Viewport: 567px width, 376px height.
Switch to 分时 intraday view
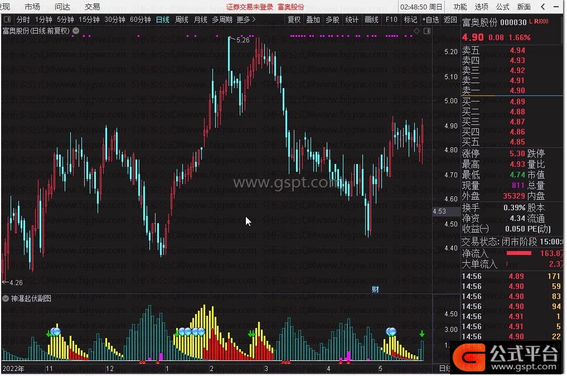tap(23, 20)
